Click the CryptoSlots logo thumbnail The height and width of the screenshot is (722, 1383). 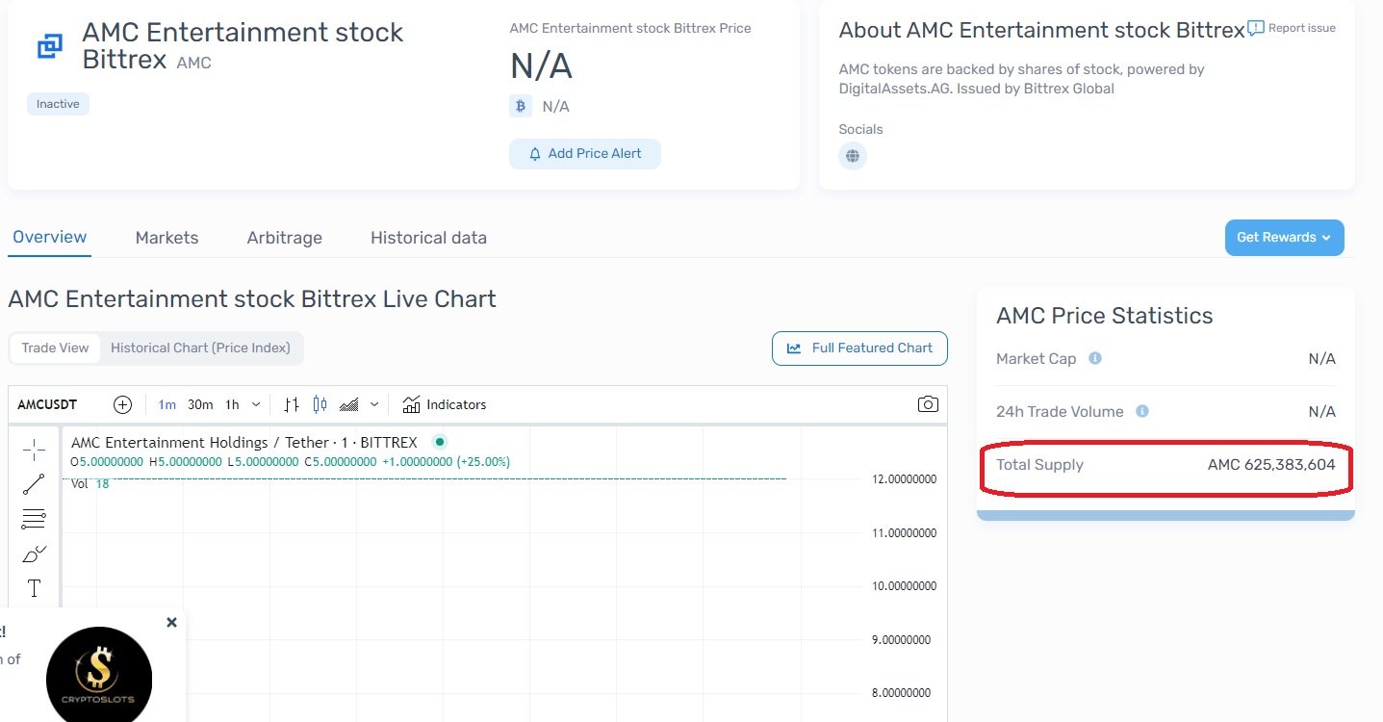pos(99,676)
